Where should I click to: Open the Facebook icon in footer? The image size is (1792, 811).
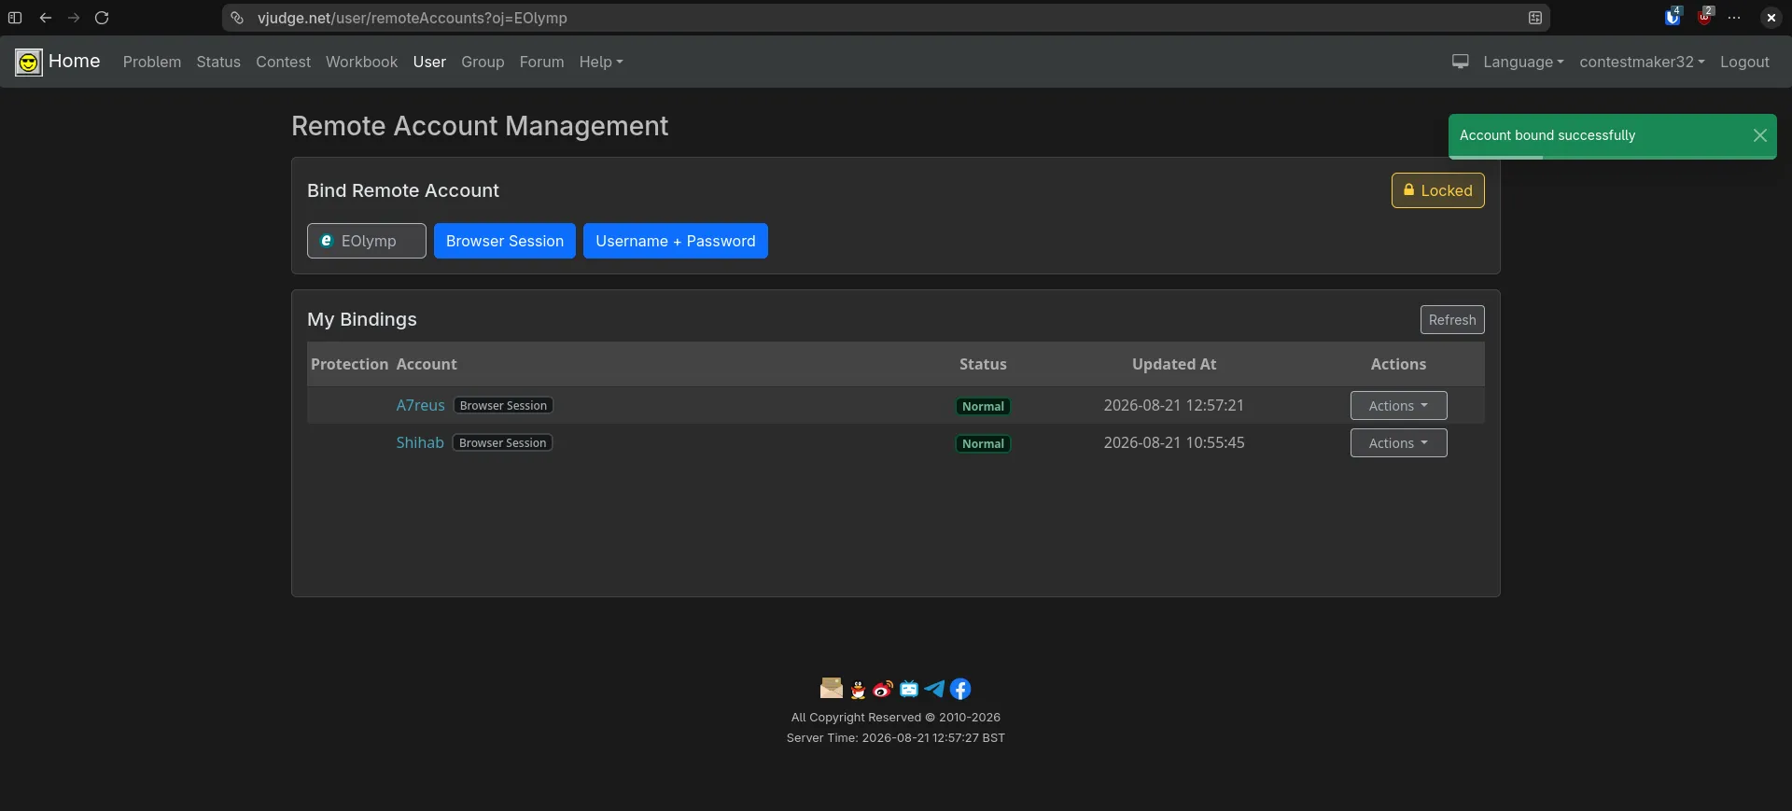[960, 690]
